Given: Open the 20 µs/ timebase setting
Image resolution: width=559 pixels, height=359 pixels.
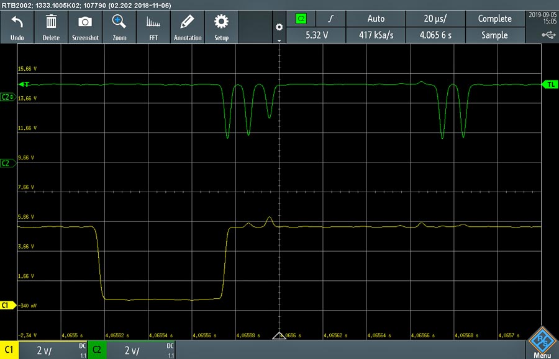Looking at the screenshot, I should pyautogui.click(x=435, y=19).
